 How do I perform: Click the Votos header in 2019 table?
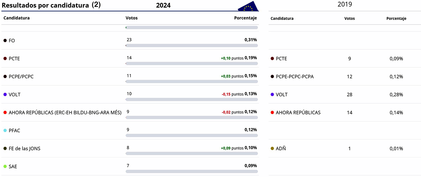(x=349, y=19)
